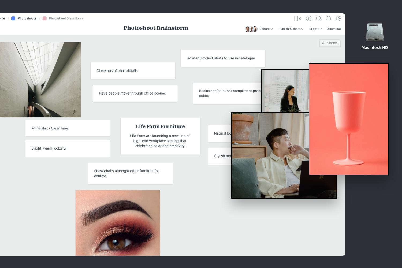The width and height of the screenshot is (402, 268).
Task: Select the coral wine glass image
Action: tap(348, 119)
